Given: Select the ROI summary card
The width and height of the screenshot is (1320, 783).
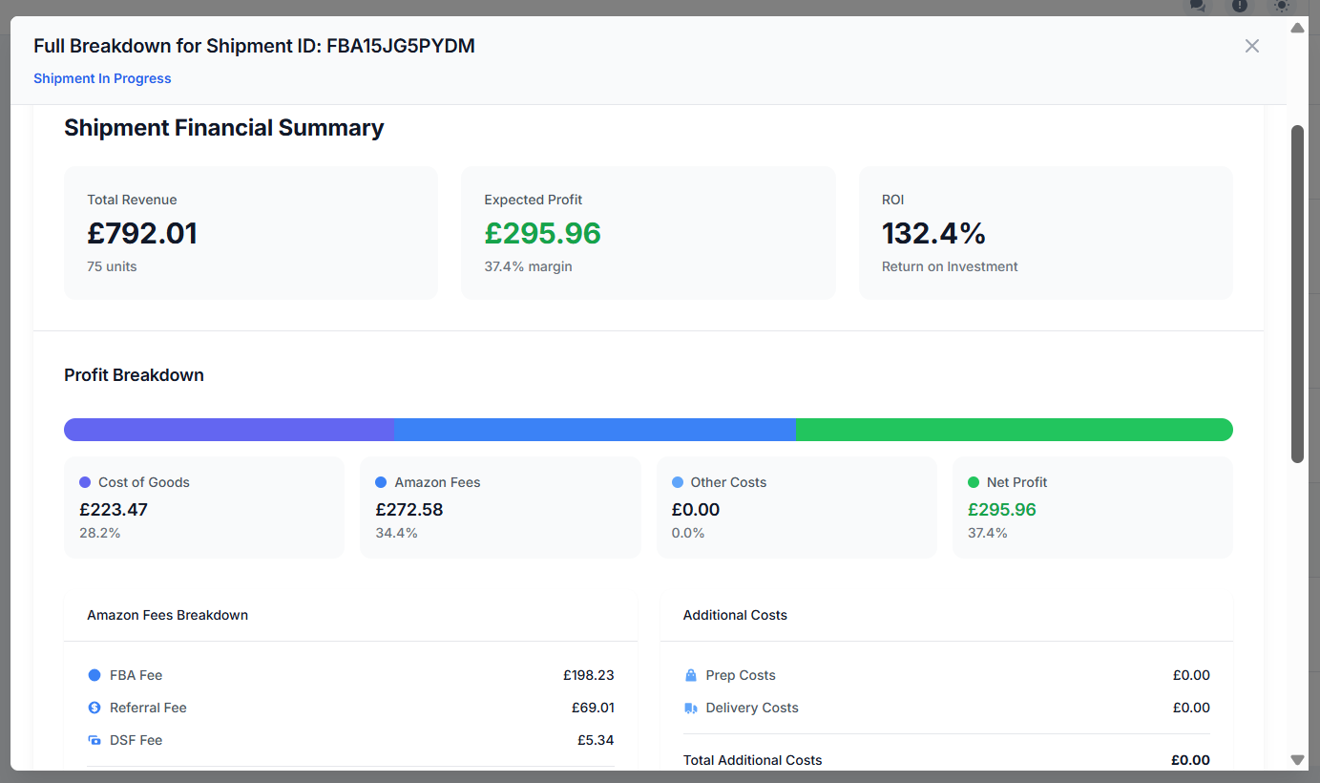Looking at the screenshot, I should 1045,233.
